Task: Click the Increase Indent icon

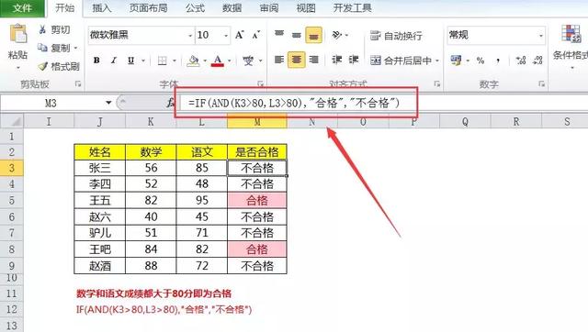Action: tap(353, 60)
